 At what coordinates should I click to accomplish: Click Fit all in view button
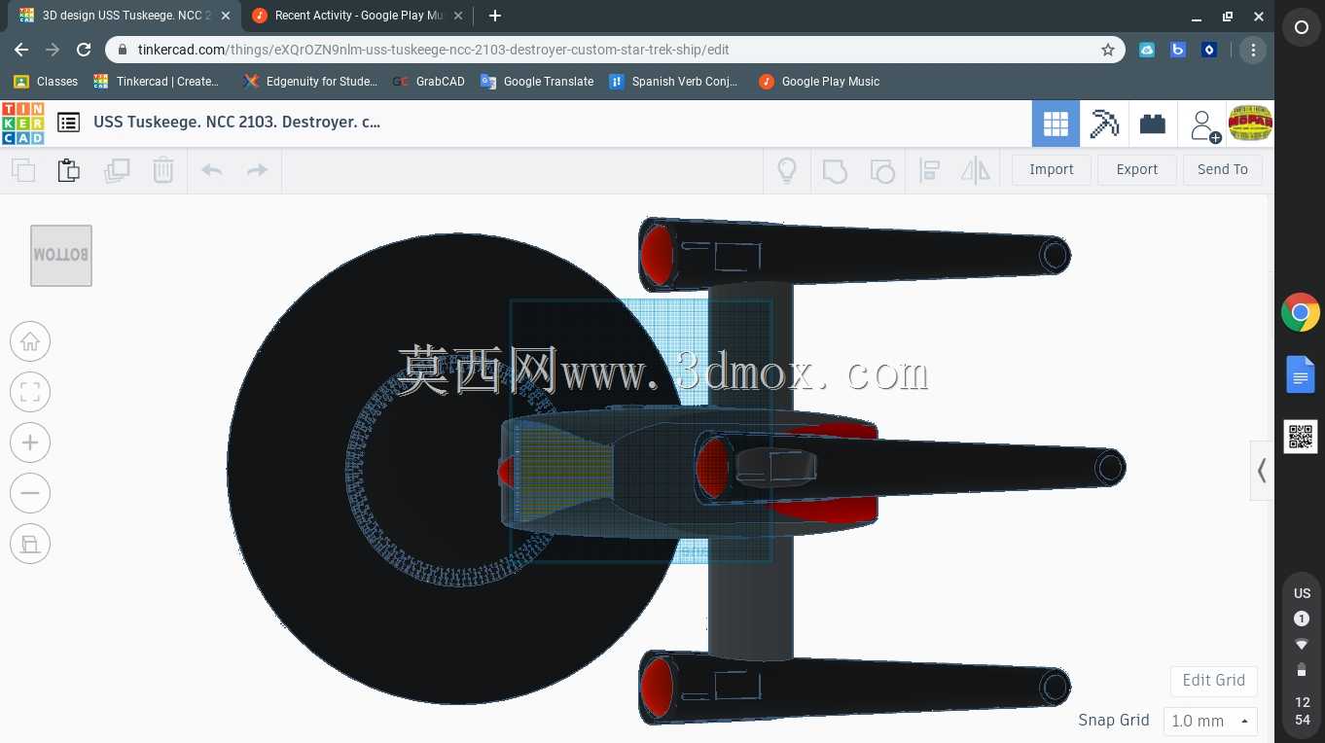pos(30,392)
